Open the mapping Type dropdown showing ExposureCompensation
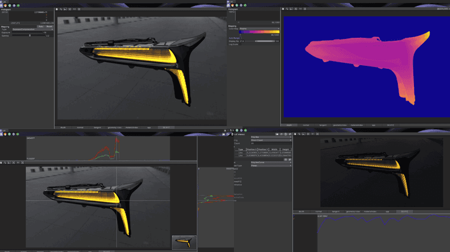Screen dimensions: 450x252 pyautogui.click(x=32, y=29)
